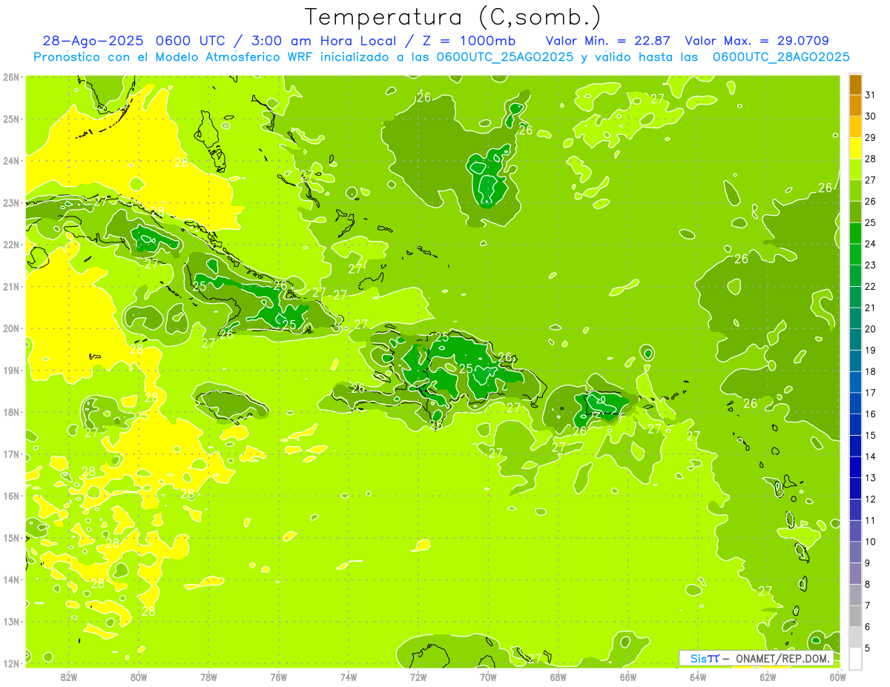Click the 14N latitude axis label

[x=11, y=580]
